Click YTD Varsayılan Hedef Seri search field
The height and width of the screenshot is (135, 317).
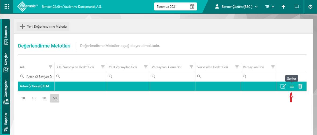(x=81, y=76)
